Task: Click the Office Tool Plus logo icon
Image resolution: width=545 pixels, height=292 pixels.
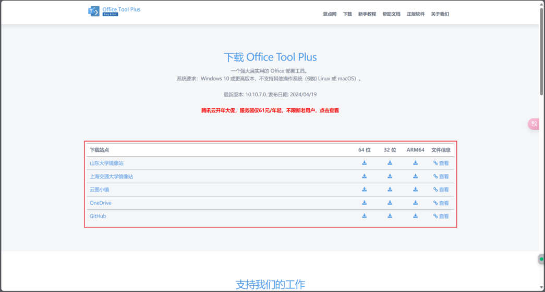Action: pyautogui.click(x=93, y=11)
